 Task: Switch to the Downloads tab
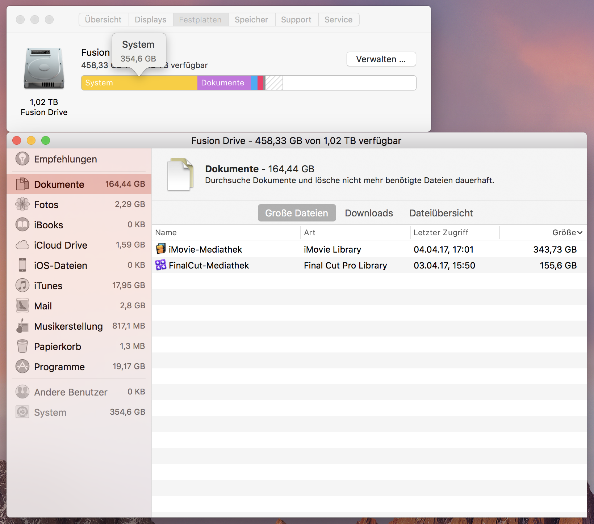tap(369, 213)
